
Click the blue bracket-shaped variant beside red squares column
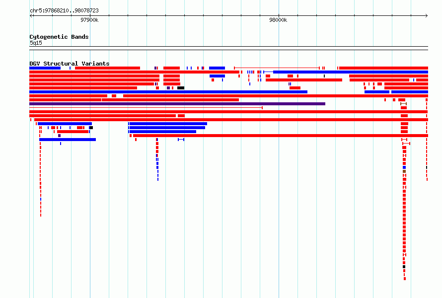coord(181,140)
